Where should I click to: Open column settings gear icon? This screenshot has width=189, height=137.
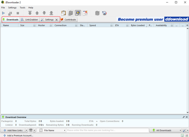(x=187, y=25)
